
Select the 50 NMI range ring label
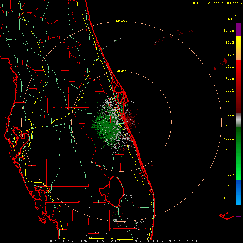(x=121, y=72)
